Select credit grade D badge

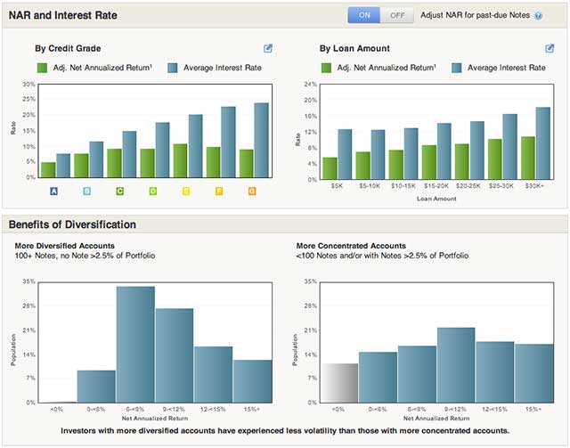click(153, 191)
